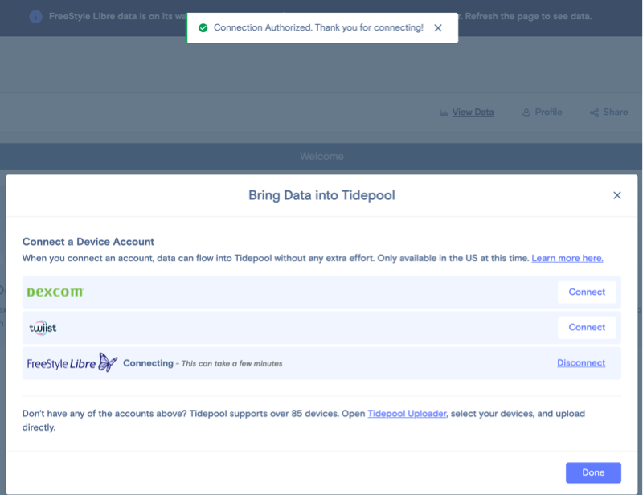Image resolution: width=643 pixels, height=495 pixels.
Task: Click the info icon in the top banner
Action: (35, 16)
